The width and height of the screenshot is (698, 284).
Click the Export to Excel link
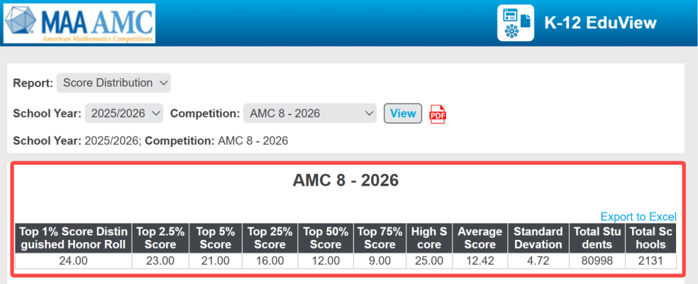click(x=638, y=217)
